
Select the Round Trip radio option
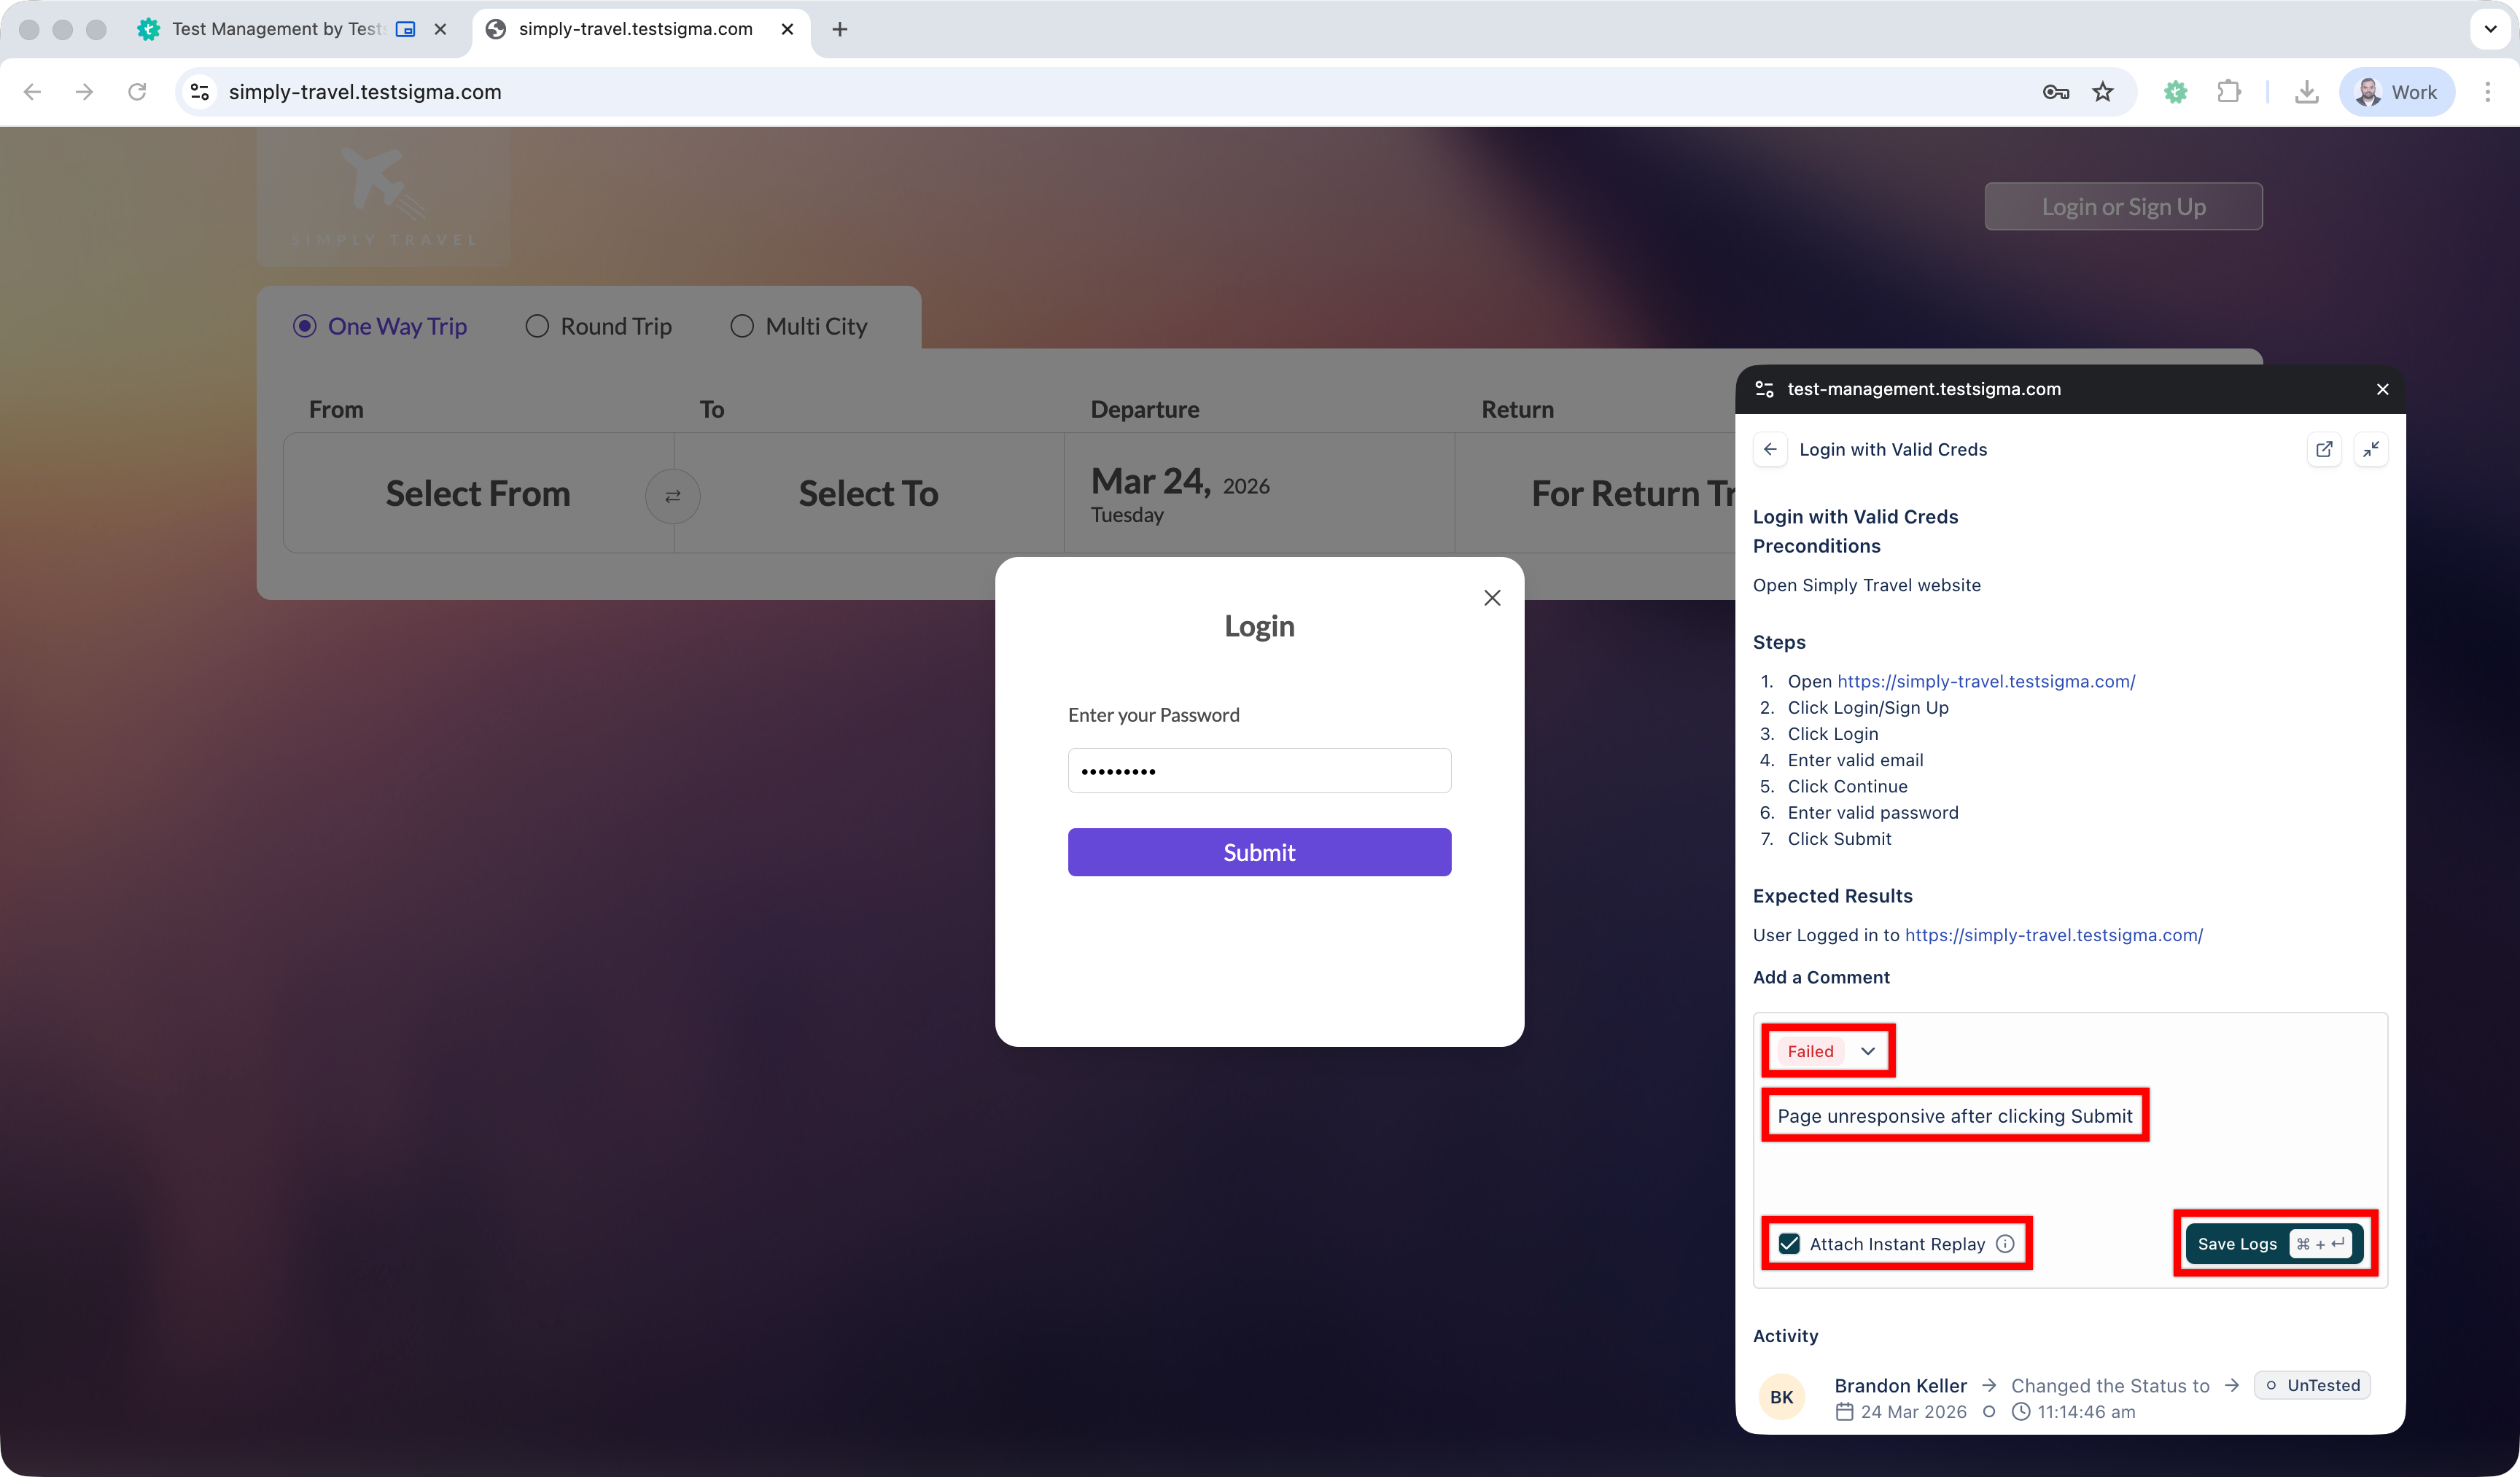tap(537, 326)
